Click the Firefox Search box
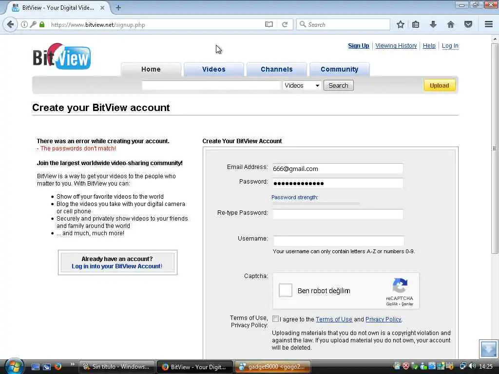The image size is (499, 374). click(343, 24)
